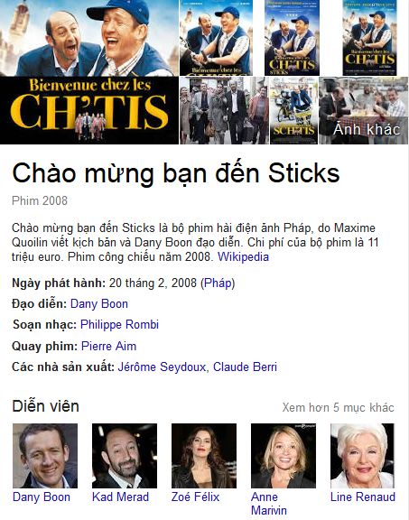The height and width of the screenshot is (520, 409).
Task: Click Dany Boon's cast photo
Action: 45,456
